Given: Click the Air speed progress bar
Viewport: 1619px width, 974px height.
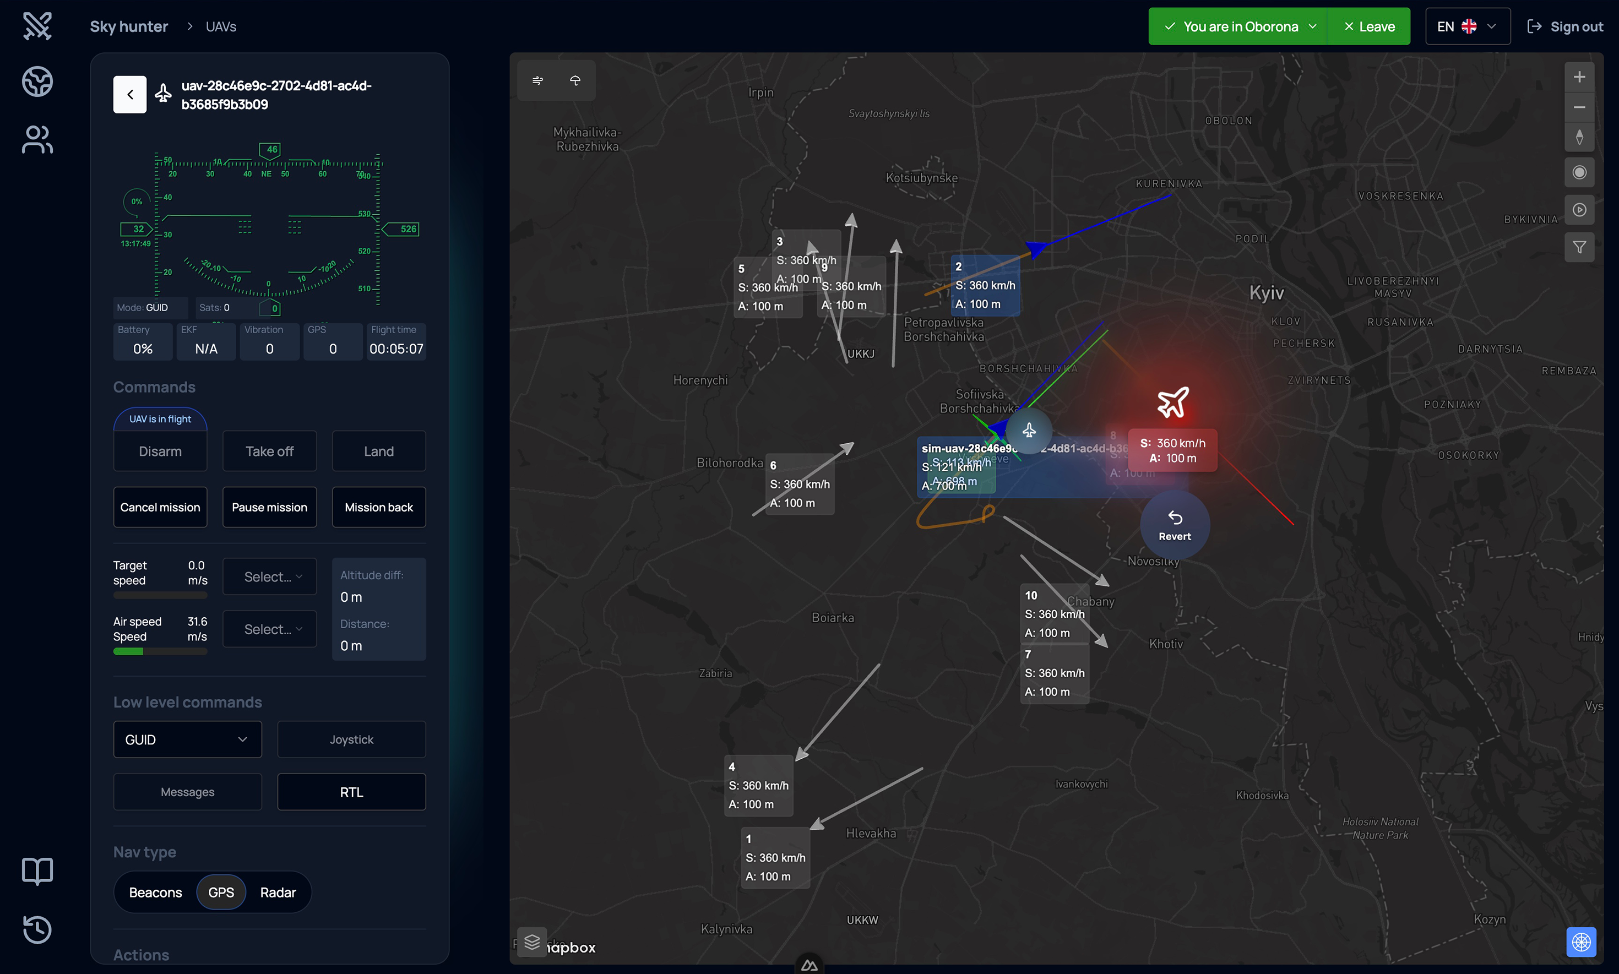Looking at the screenshot, I should 160,651.
